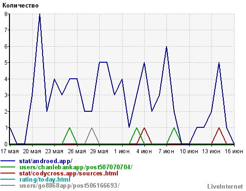Screen dimensions: 246x191
Task: Click the stat/androed.app/ legend link
Action: coord(46,161)
